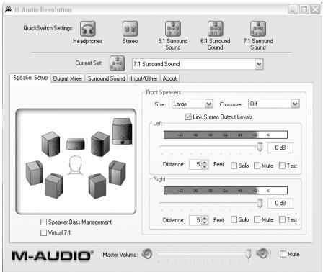Screen dimensions: 323x272
Task: Click the side right speaker in diagram
Action: (x=118, y=173)
